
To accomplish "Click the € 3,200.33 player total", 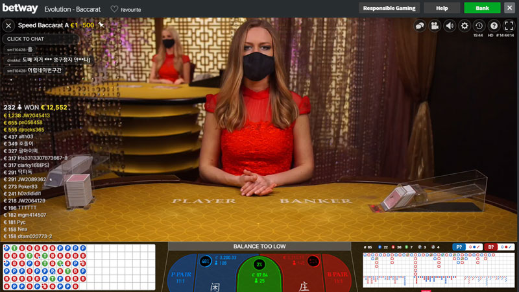I will (x=225, y=258).
